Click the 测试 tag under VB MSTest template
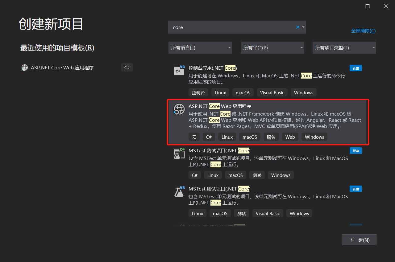 pos(242,214)
